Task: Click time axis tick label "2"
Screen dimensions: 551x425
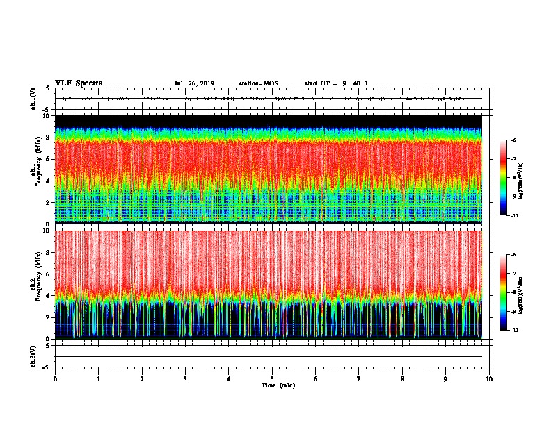Action: (x=142, y=379)
